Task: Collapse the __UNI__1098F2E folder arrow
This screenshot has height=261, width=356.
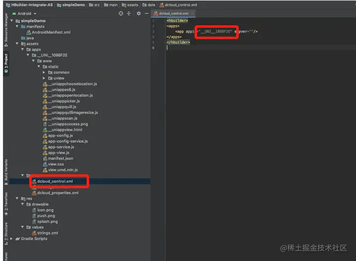Action: click(28, 55)
